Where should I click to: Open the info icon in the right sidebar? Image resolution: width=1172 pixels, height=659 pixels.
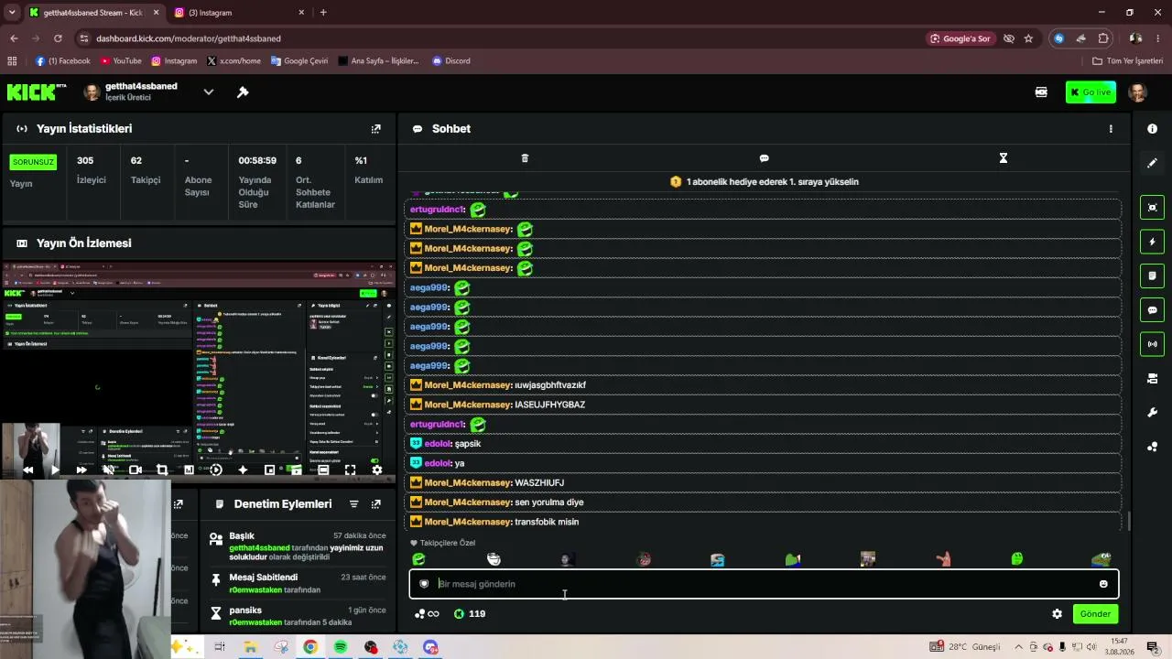[x=1152, y=129]
